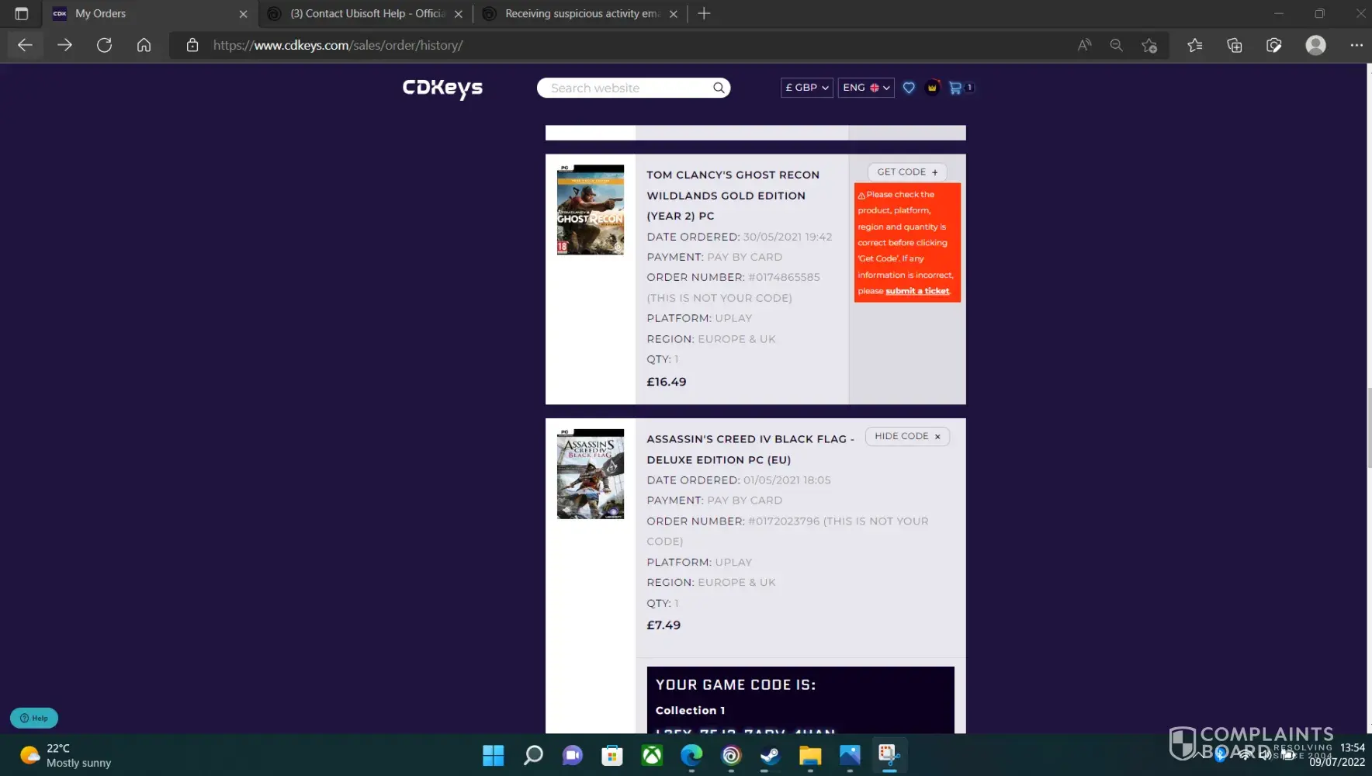1372x776 pixels.
Task: Click the CDKeys logo
Action: 442,88
